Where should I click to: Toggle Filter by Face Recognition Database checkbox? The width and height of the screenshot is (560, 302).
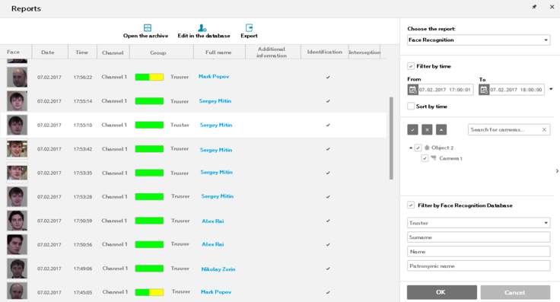click(x=411, y=205)
